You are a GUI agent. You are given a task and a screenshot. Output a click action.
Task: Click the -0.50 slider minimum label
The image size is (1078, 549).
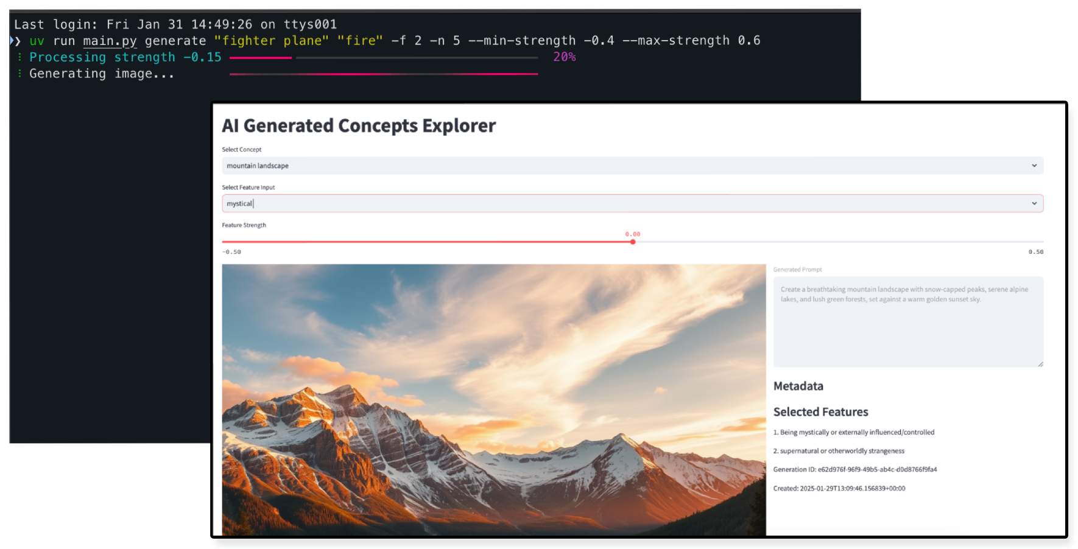coord(231,251)
